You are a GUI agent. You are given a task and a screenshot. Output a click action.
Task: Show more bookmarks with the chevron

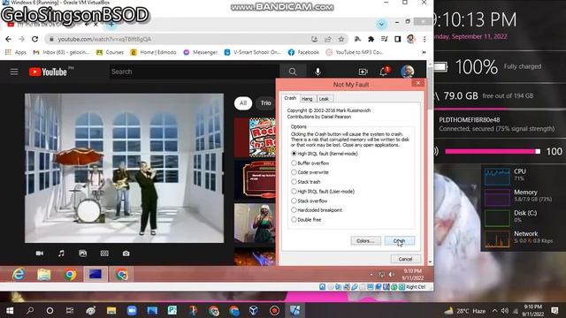(x=424, y=52)
